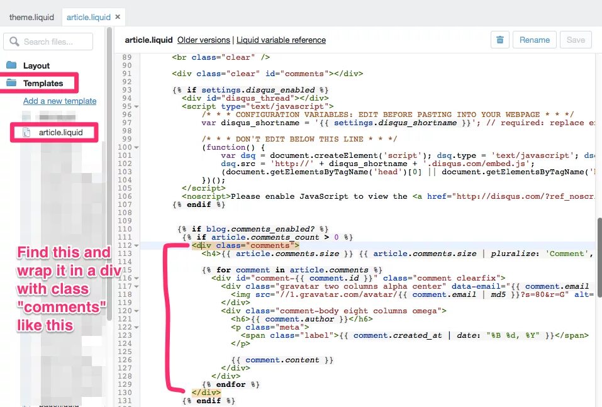The image size is (602, 407).
Task: Click 'if article.comments_count > 0' line
Action: click(267, 237)
